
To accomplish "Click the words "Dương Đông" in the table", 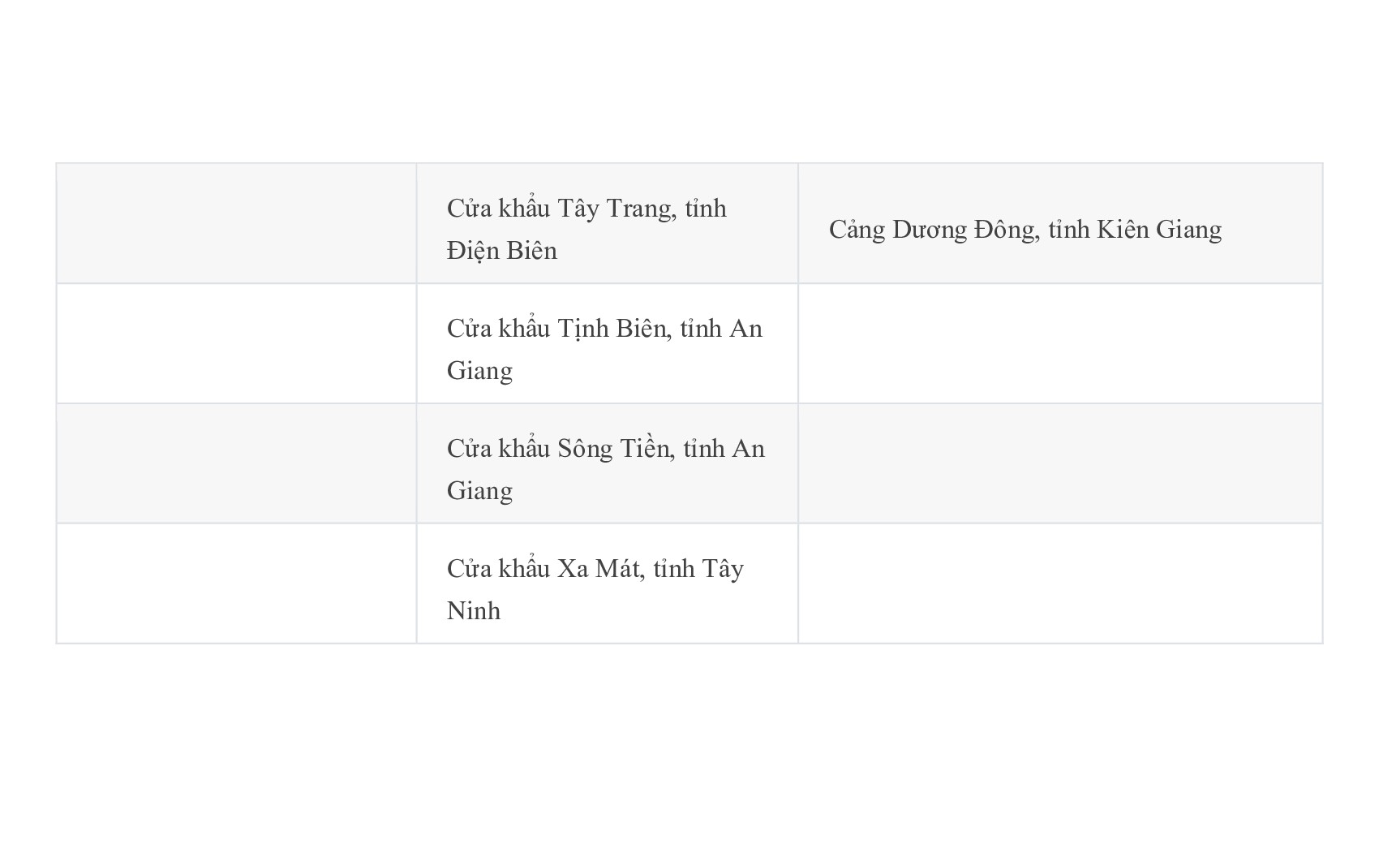I will (964, 230).
